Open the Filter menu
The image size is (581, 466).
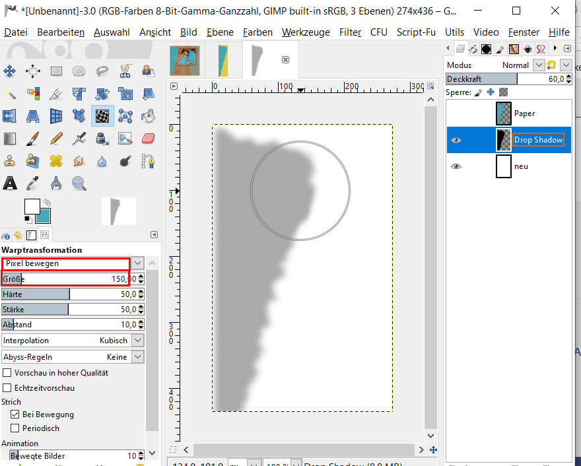pyautogui.click(x=350, y=32)
